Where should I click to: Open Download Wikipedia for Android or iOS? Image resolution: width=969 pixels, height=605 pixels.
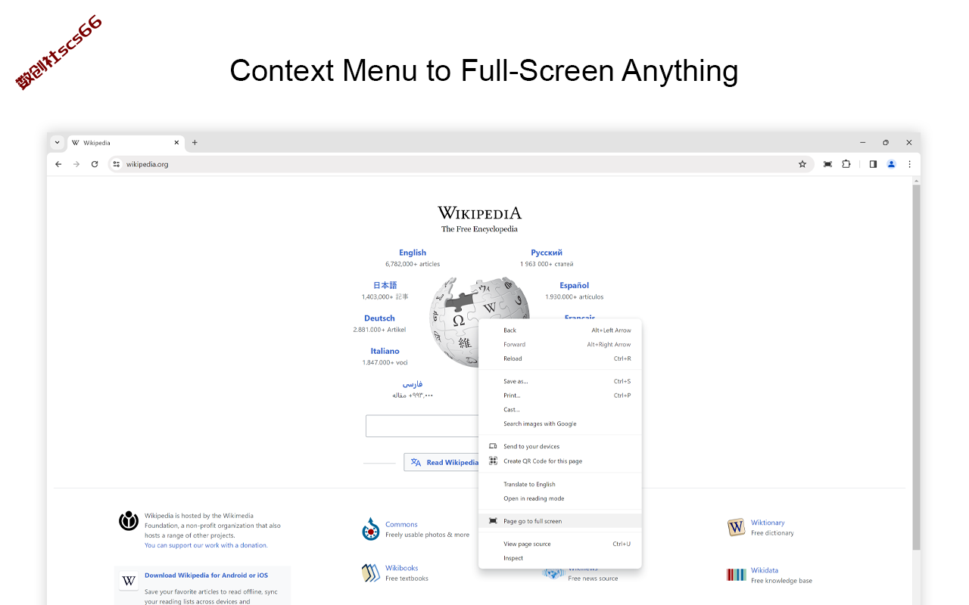click(x=206, y=576)
